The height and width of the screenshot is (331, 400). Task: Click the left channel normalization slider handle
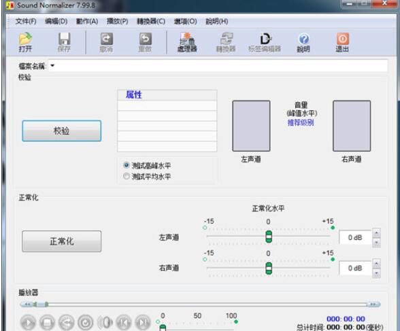click(269, 237)
